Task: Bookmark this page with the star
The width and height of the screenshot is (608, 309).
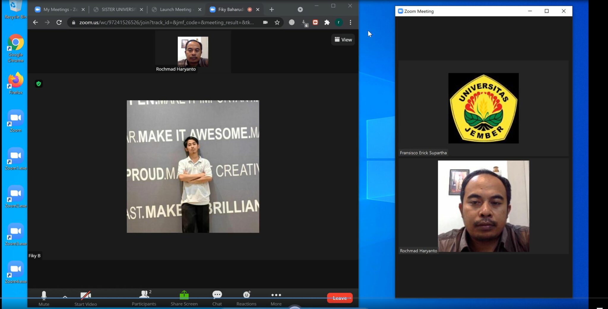Action: pyautogui.click(x=277, y=22)
